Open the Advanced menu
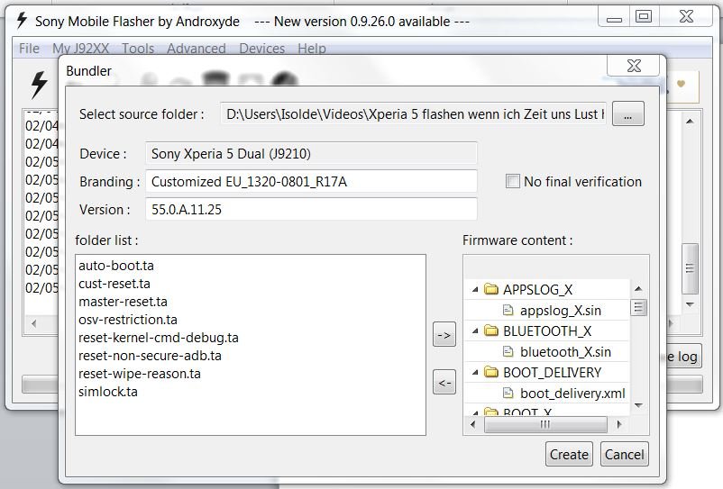Screen dimensions: 723x489 point(197,49)
